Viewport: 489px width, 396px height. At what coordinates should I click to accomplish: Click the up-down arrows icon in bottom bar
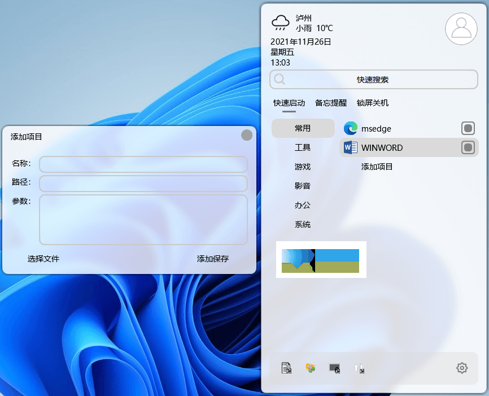[x=359, y=368]
